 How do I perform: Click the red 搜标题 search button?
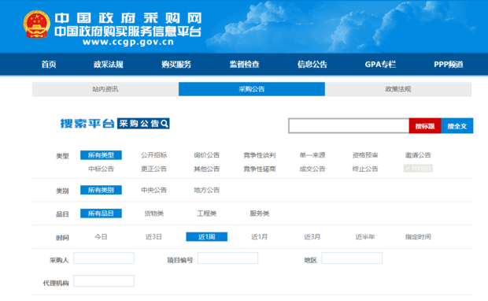(x=425, y=126)
